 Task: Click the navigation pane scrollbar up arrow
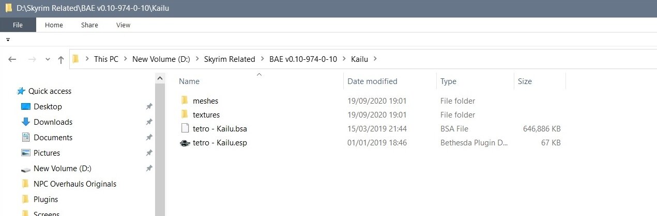pyautogui.click(x=160, y=78)
